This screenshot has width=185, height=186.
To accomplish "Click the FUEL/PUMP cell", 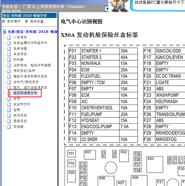I will (x=100, y=114).
